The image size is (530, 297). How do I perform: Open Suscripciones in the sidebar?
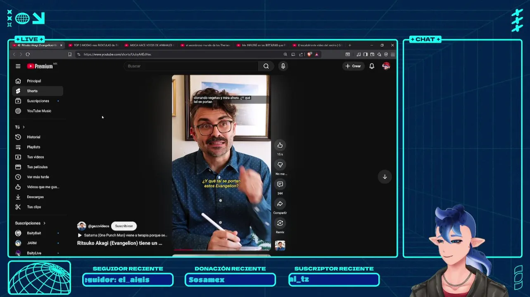click(x=38, y=101)
